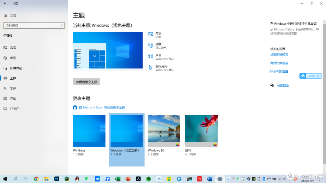This screenshot has width=326, height=183.
Task: Open PowerPoint from the taskbar
Action: click(x=128, y=179)
